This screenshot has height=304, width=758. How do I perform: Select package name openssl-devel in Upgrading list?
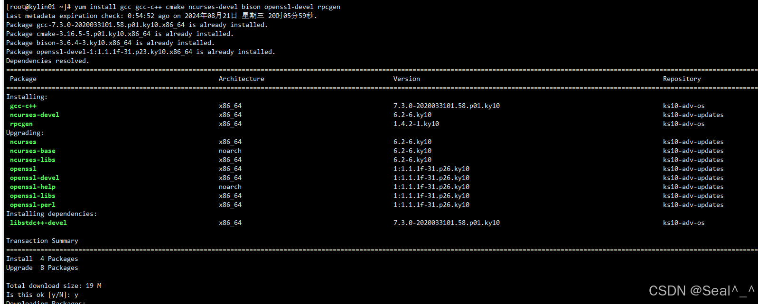pos(35,178)
